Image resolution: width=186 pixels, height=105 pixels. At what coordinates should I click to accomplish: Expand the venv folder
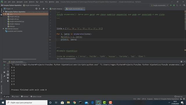point(6,14)
